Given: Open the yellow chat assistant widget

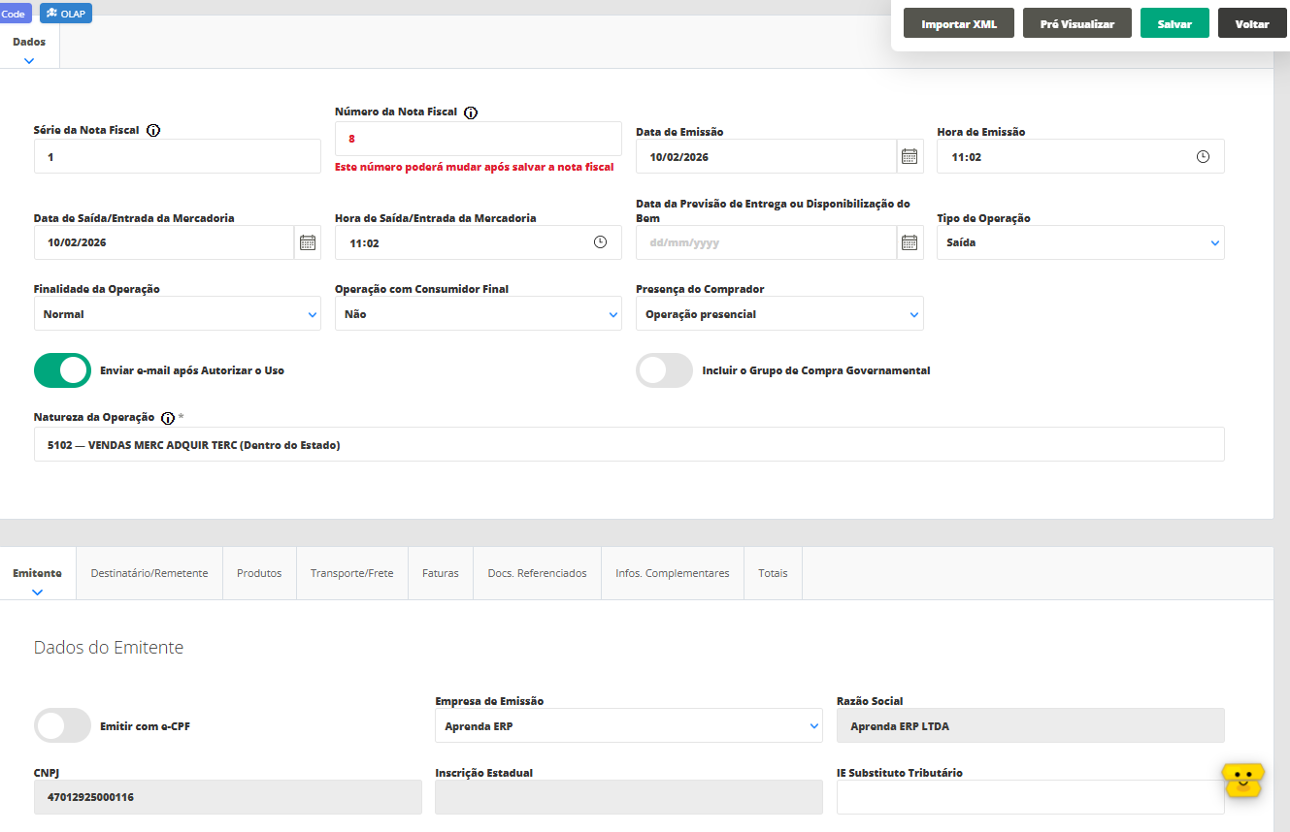Looking at the screenshot, I should 1243,779.
